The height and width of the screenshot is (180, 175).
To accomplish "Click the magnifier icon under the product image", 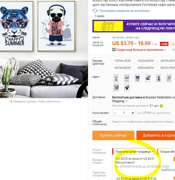I will click(x=11, y=101).
